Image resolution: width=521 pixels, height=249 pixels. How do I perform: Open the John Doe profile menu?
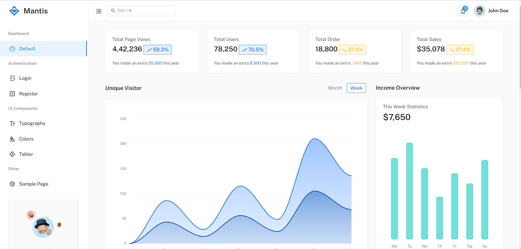click(491, 11)
